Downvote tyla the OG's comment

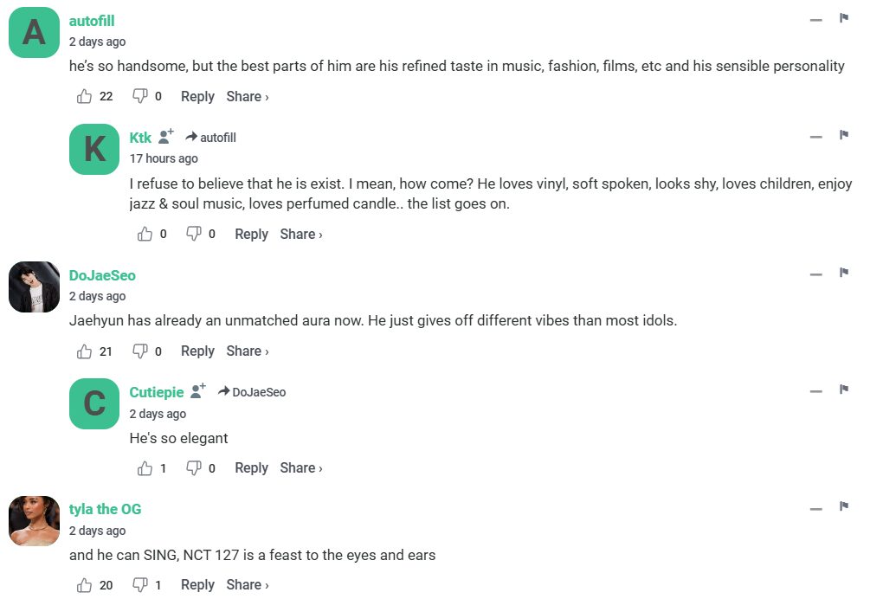[139, 585]
